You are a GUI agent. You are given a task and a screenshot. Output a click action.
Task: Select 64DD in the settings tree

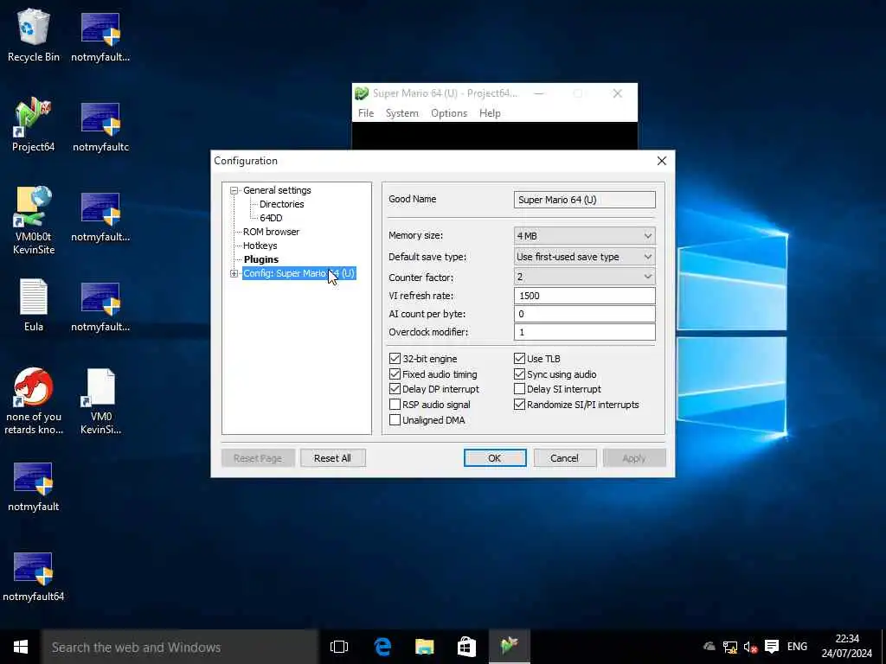[x=271, y=218]
